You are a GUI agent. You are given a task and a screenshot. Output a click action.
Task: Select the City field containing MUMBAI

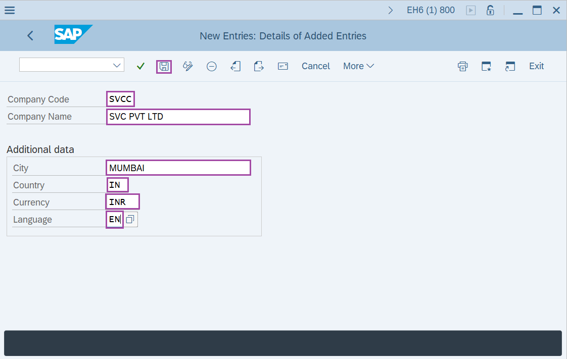click(x=178, y=168)
